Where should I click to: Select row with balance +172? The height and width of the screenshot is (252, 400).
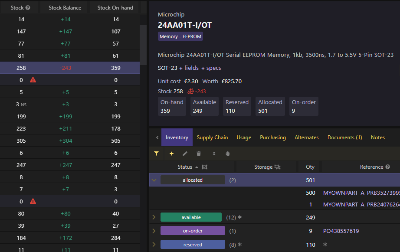tap(70, 238)
